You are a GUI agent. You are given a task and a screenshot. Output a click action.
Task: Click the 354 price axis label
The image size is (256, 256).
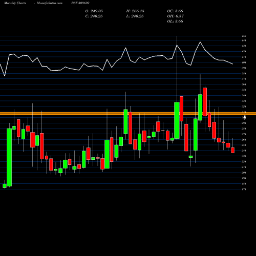tap(244, 90)
